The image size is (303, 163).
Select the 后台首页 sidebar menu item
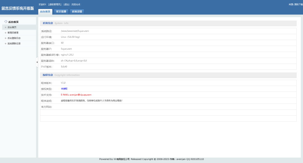pos(12,27)
